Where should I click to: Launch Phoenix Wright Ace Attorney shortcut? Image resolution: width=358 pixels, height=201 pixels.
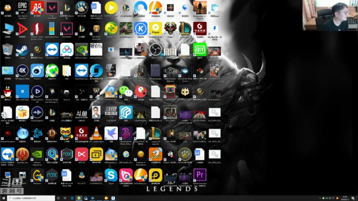[52, 92]
